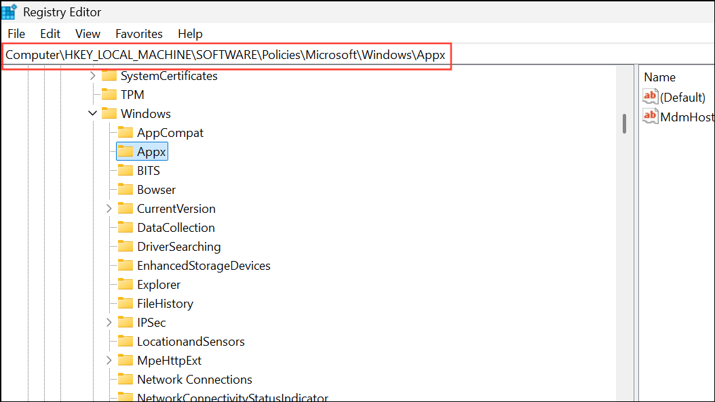This screenshot has width=715, height=402.
Task: Select the Network Connections key label
Action: tap(195, 380)
